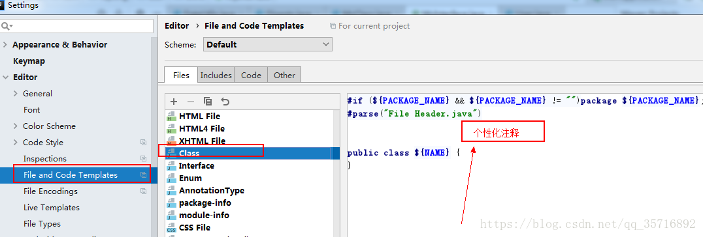Select File and Code Templates item
The height and width of the screenshot is (237, 703).
71,175
